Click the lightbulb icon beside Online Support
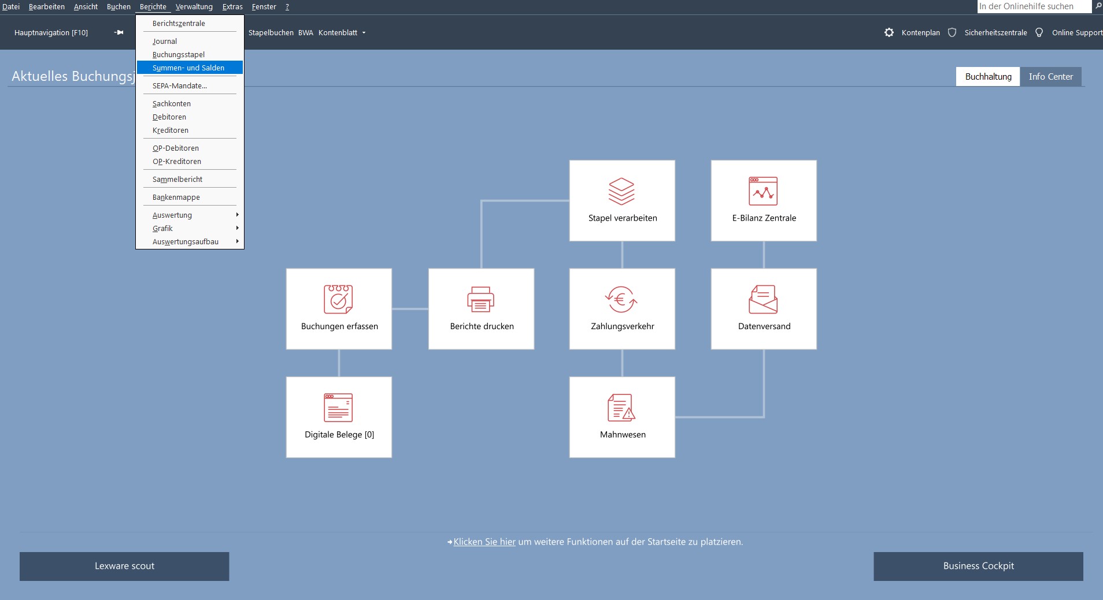Viewport: 1103px width, 600px height. point(1039,32)
